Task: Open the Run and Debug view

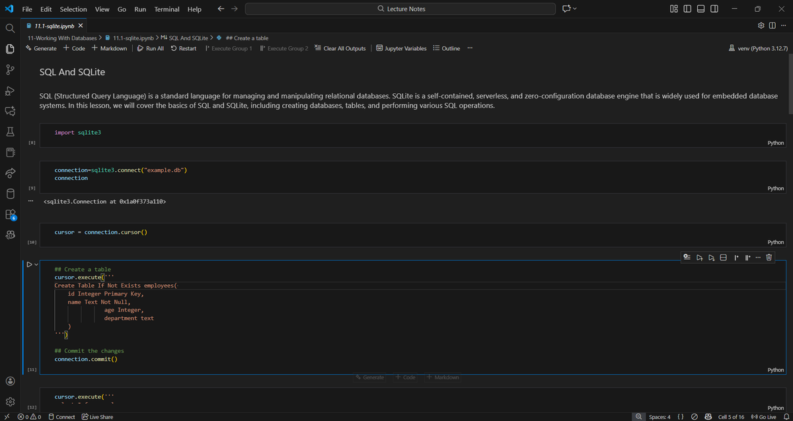Action: 10,91
